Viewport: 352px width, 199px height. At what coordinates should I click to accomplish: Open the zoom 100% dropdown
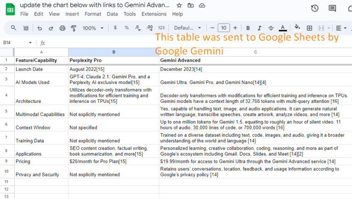[93, 28]
